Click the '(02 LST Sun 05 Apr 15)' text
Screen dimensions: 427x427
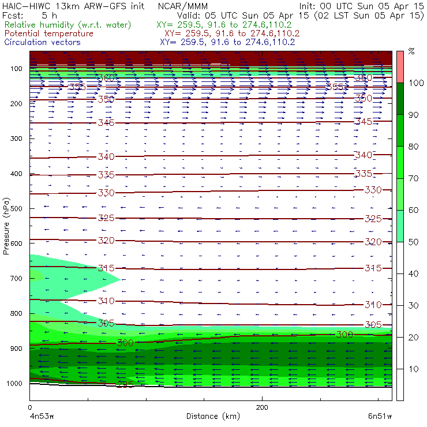coord(369,15)
